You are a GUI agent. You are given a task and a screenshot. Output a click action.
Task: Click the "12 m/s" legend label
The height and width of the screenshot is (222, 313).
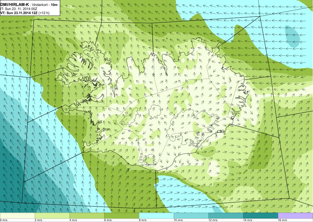point(213,220)
